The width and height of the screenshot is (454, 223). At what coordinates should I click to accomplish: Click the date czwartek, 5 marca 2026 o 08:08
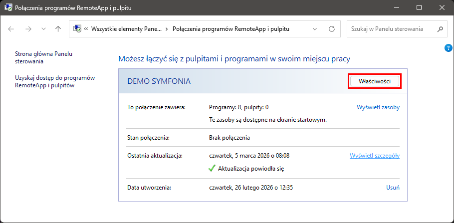[x=249, y=156]
